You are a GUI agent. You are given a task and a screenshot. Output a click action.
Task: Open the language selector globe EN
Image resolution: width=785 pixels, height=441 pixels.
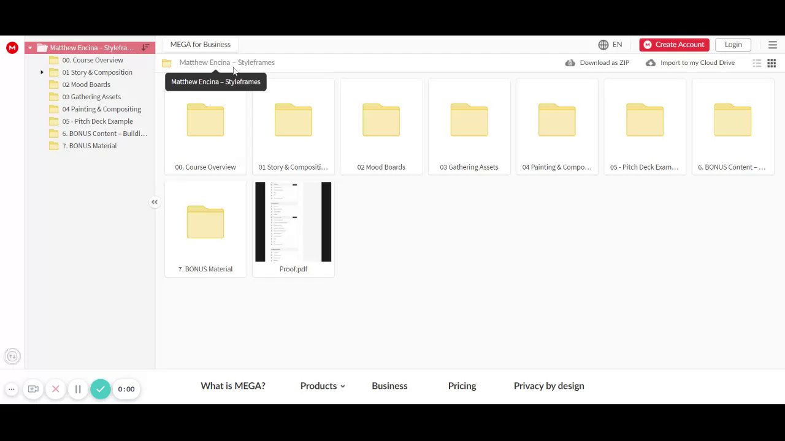click(x=610, y=45)
